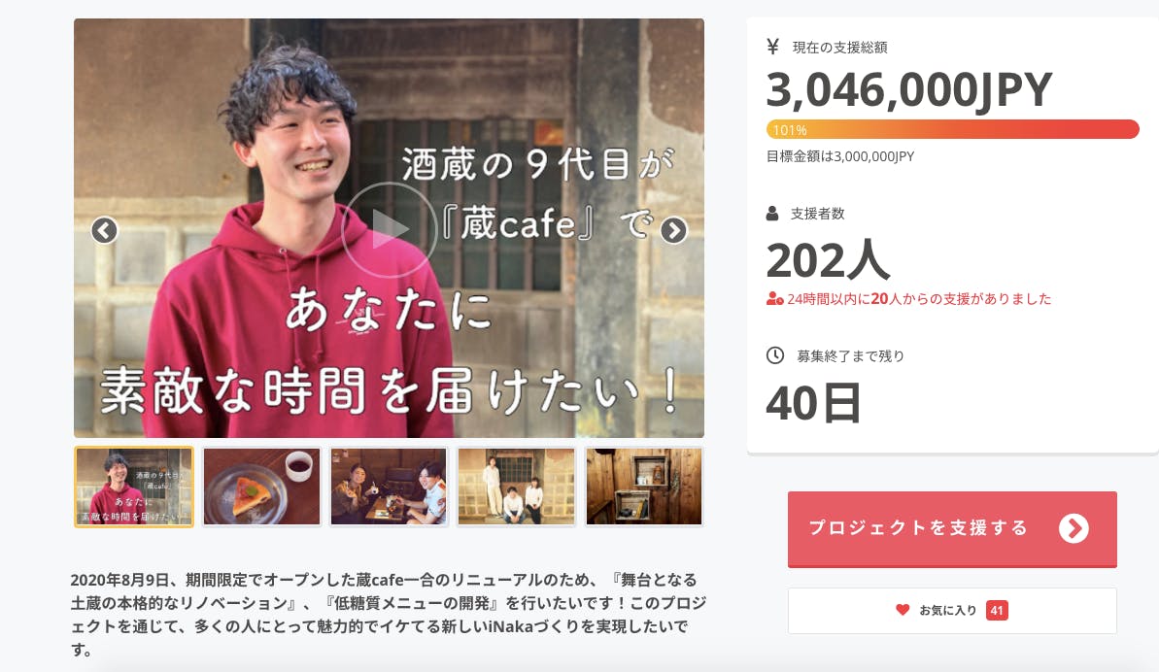
Task: Select the first thumbnail with red hoodie
Action: [x=134, y=487]
